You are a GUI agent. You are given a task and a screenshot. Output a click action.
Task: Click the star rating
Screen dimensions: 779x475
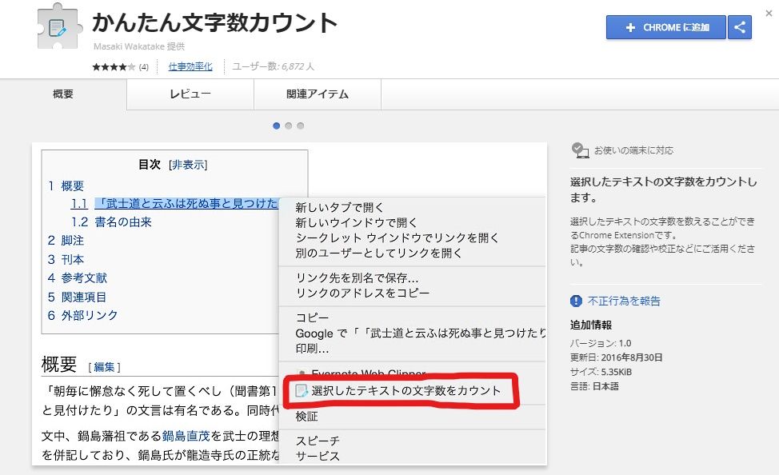pyautogui.click(x=114, y=66)
